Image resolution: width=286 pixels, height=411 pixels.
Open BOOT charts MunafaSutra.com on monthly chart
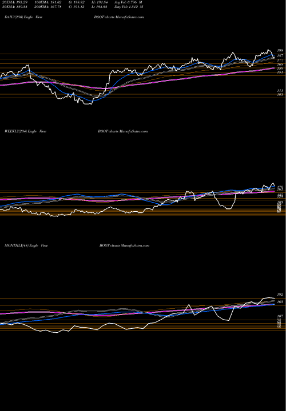click(125, 245)
